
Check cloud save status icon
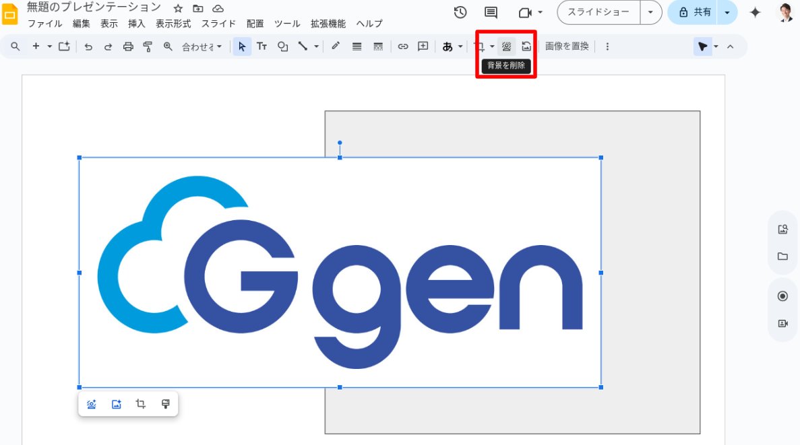pyautogui.click(x=218, y=9)
